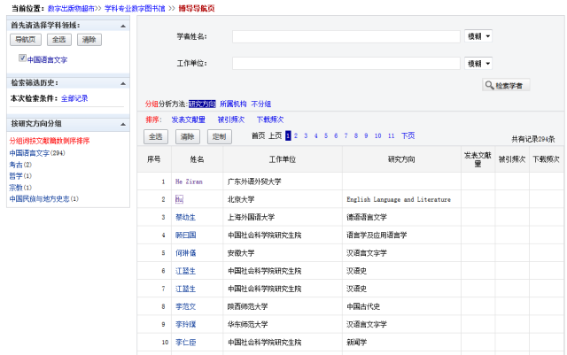Image resolution: width=567 pixels, height=355 pixels.
Task: Click the 姓名 column header
Action: pyautogui.click(x=197, y=159)
